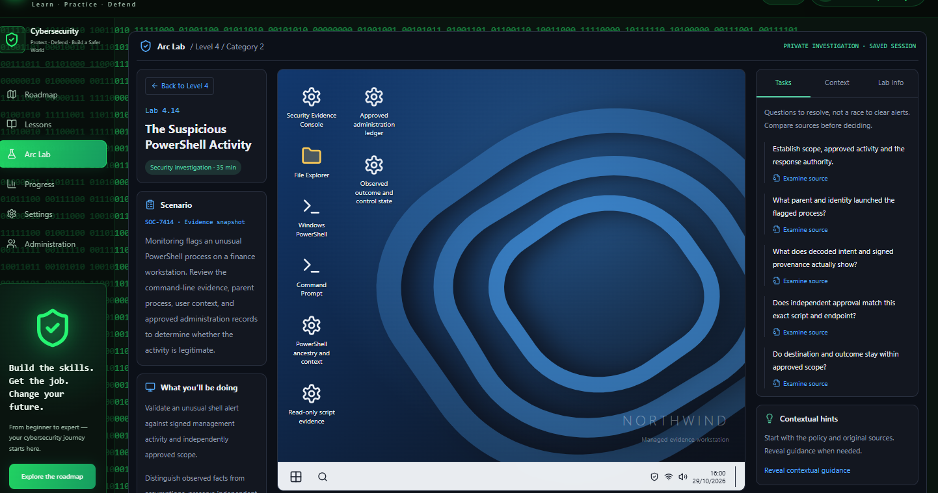
Task: Click task text Does independent approval match
Action: pos(833,309)
